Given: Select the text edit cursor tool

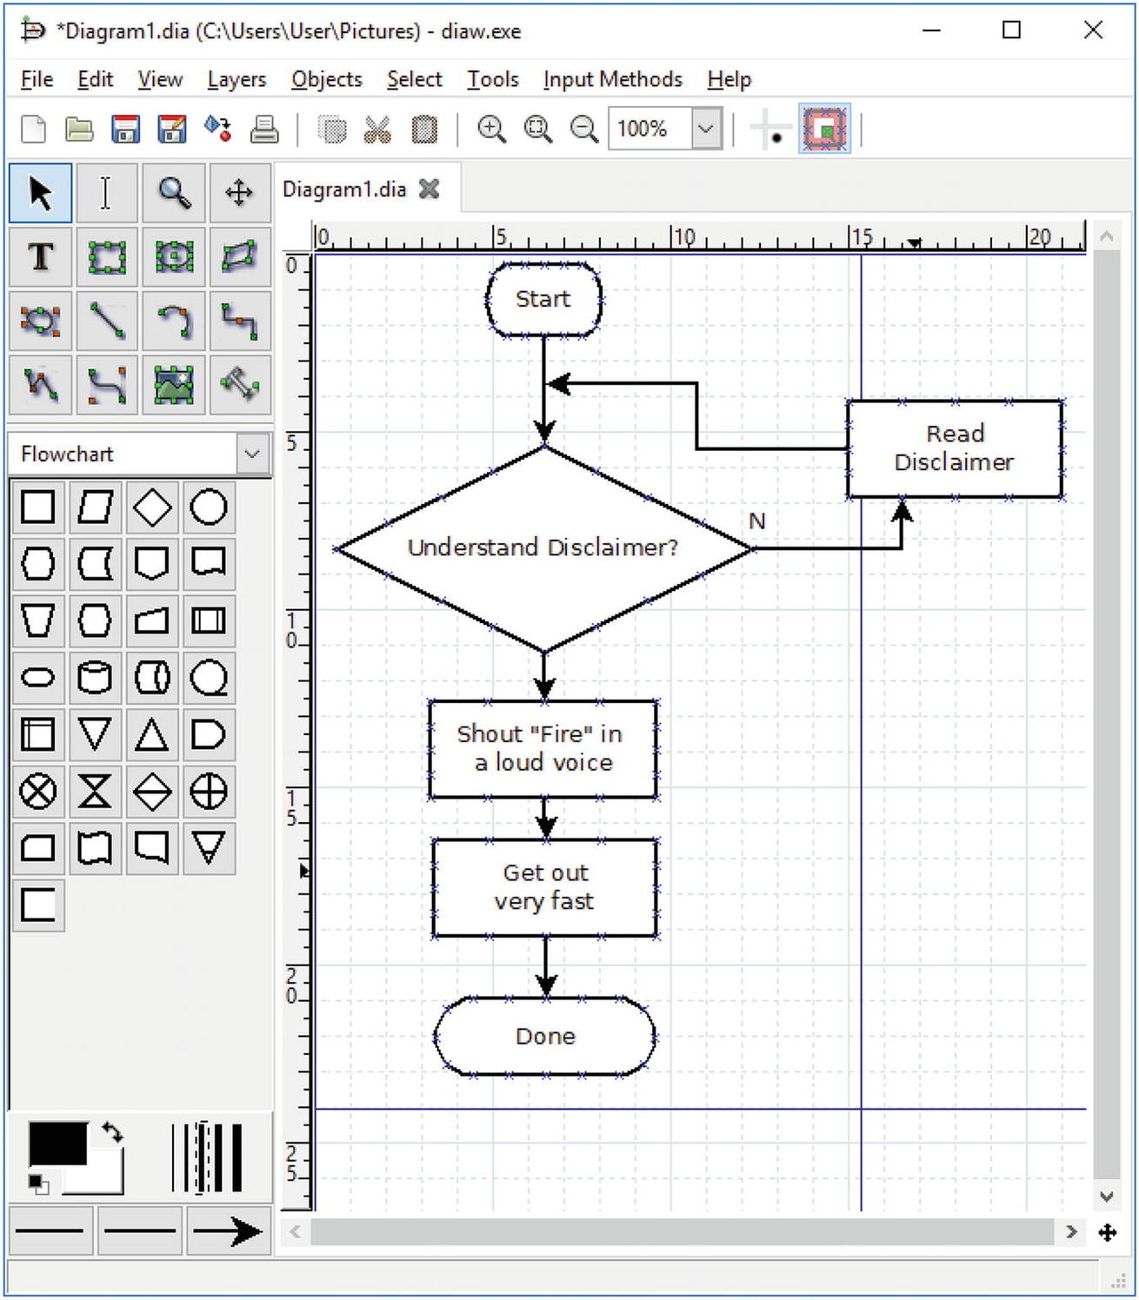Looking at the screenshot, I should click(x=106, y=193).
